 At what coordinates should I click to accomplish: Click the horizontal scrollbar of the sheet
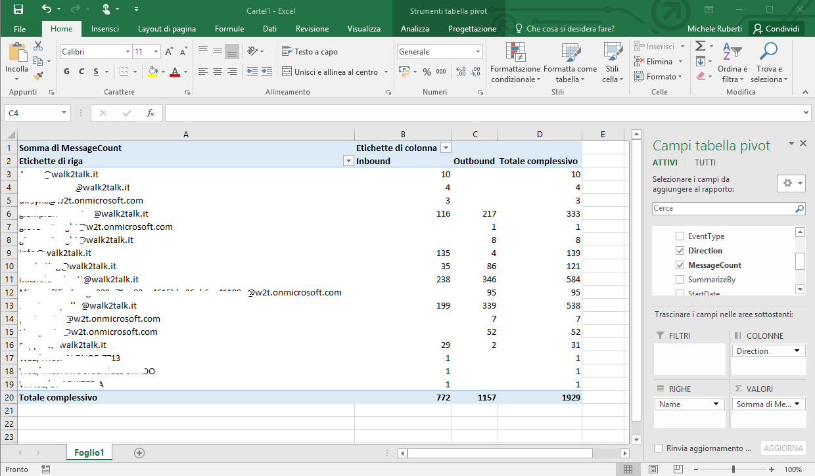(500, 453)
